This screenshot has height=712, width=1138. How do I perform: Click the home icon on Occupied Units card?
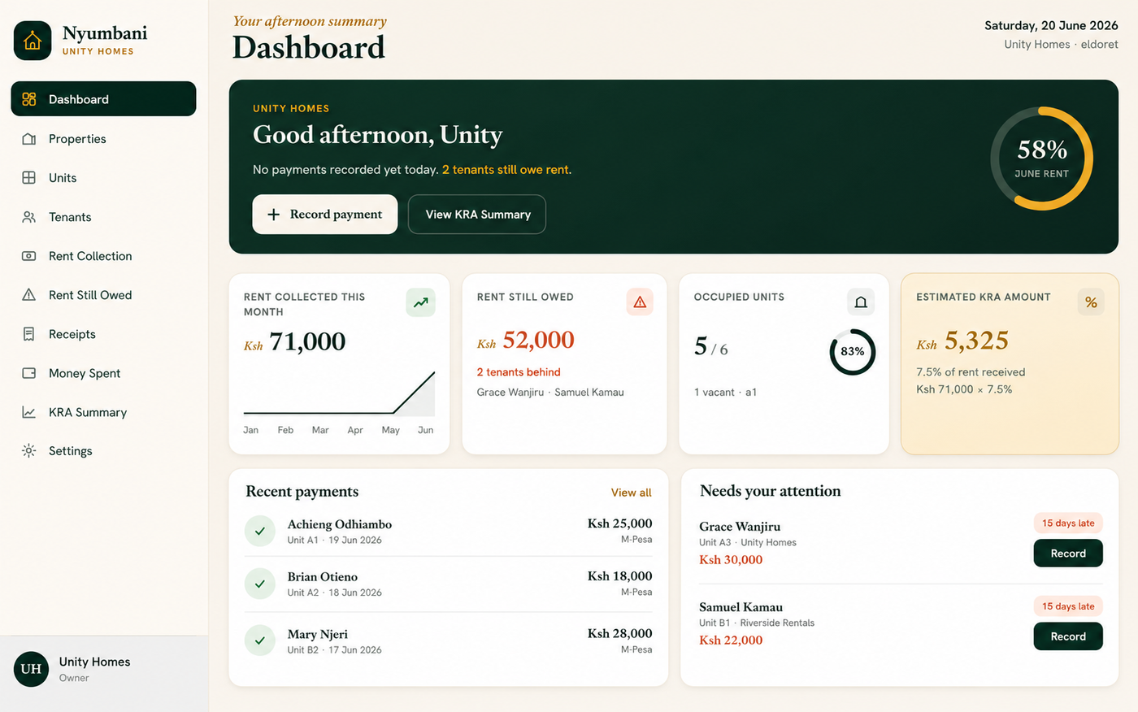pos(861,302)
